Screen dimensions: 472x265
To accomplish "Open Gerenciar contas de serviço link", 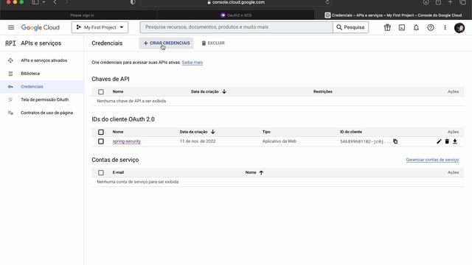I will tap(432, 160).
